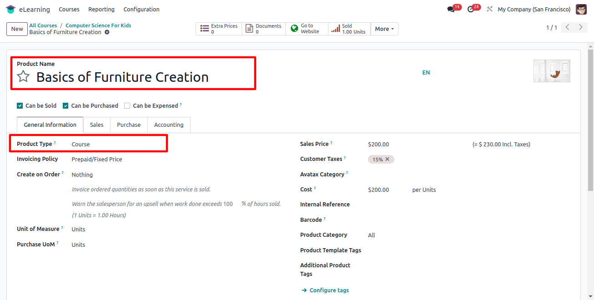Image resolution: width=594 pixels, height=300 pixels.
Task: Go to the previous record arrow
Action: coord(567,27)
